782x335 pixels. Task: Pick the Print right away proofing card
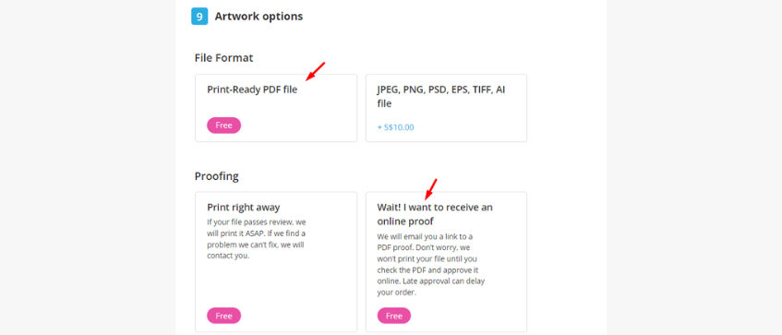click(x=276, y=262)
